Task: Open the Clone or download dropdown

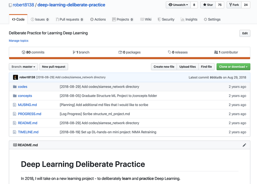Action: click(x=233, y=67)
